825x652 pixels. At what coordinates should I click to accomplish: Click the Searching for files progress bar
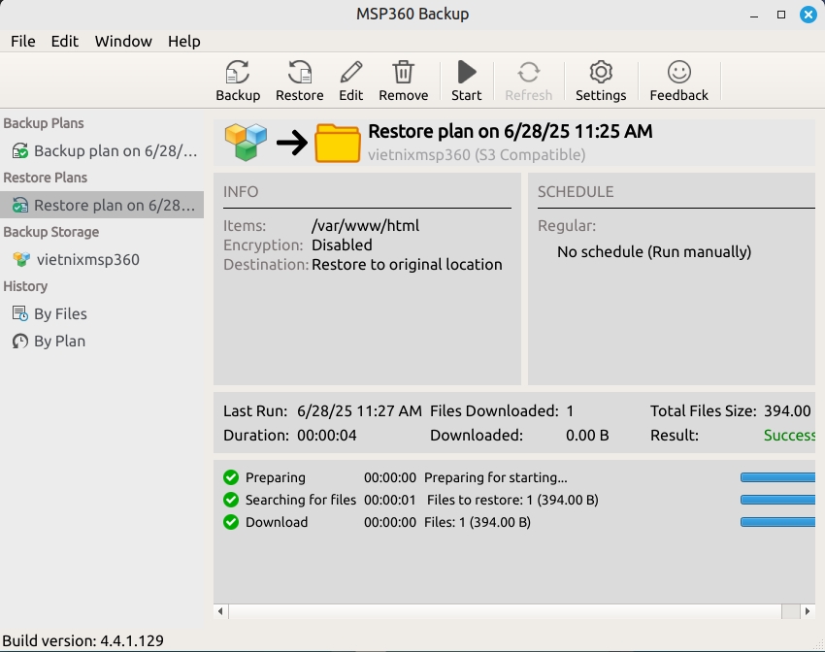coord(777,500)
